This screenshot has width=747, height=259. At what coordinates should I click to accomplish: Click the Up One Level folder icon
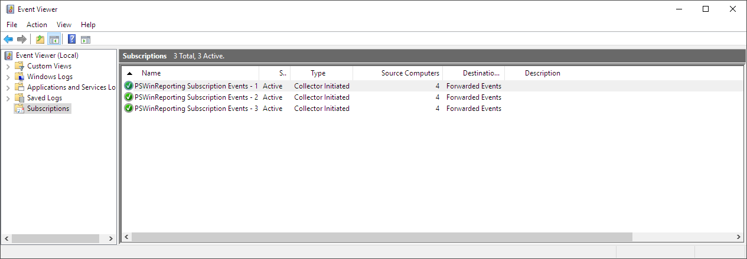tap(40, 40)
